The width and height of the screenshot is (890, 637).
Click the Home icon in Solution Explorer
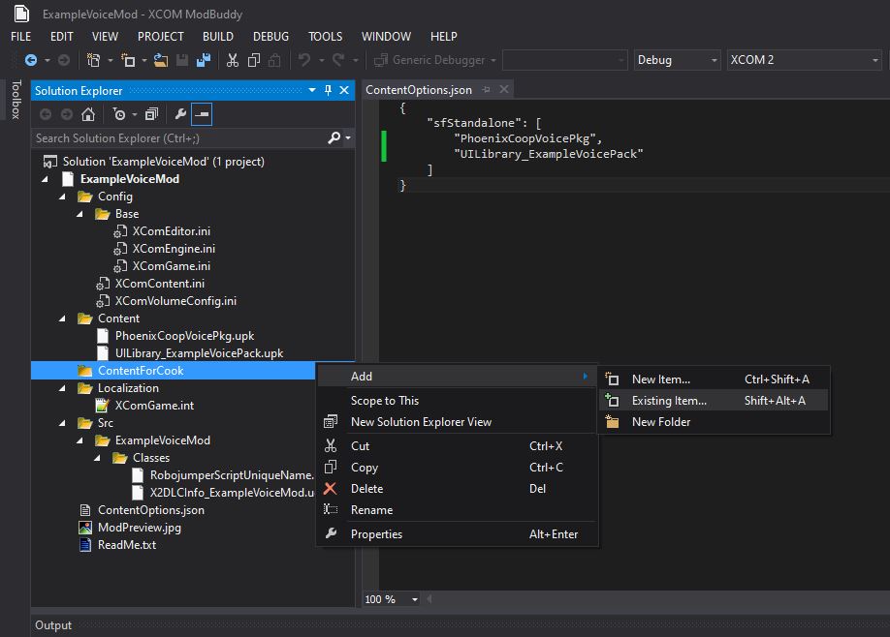point(88,114)
